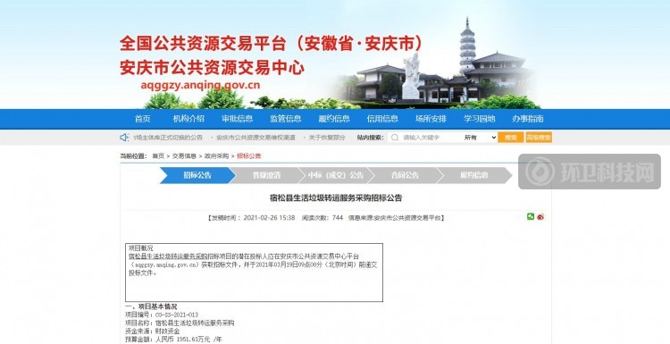Viewport: 670px width, 344px height.
Task: Share via the red Weibo icon
Action: point(540,216)
